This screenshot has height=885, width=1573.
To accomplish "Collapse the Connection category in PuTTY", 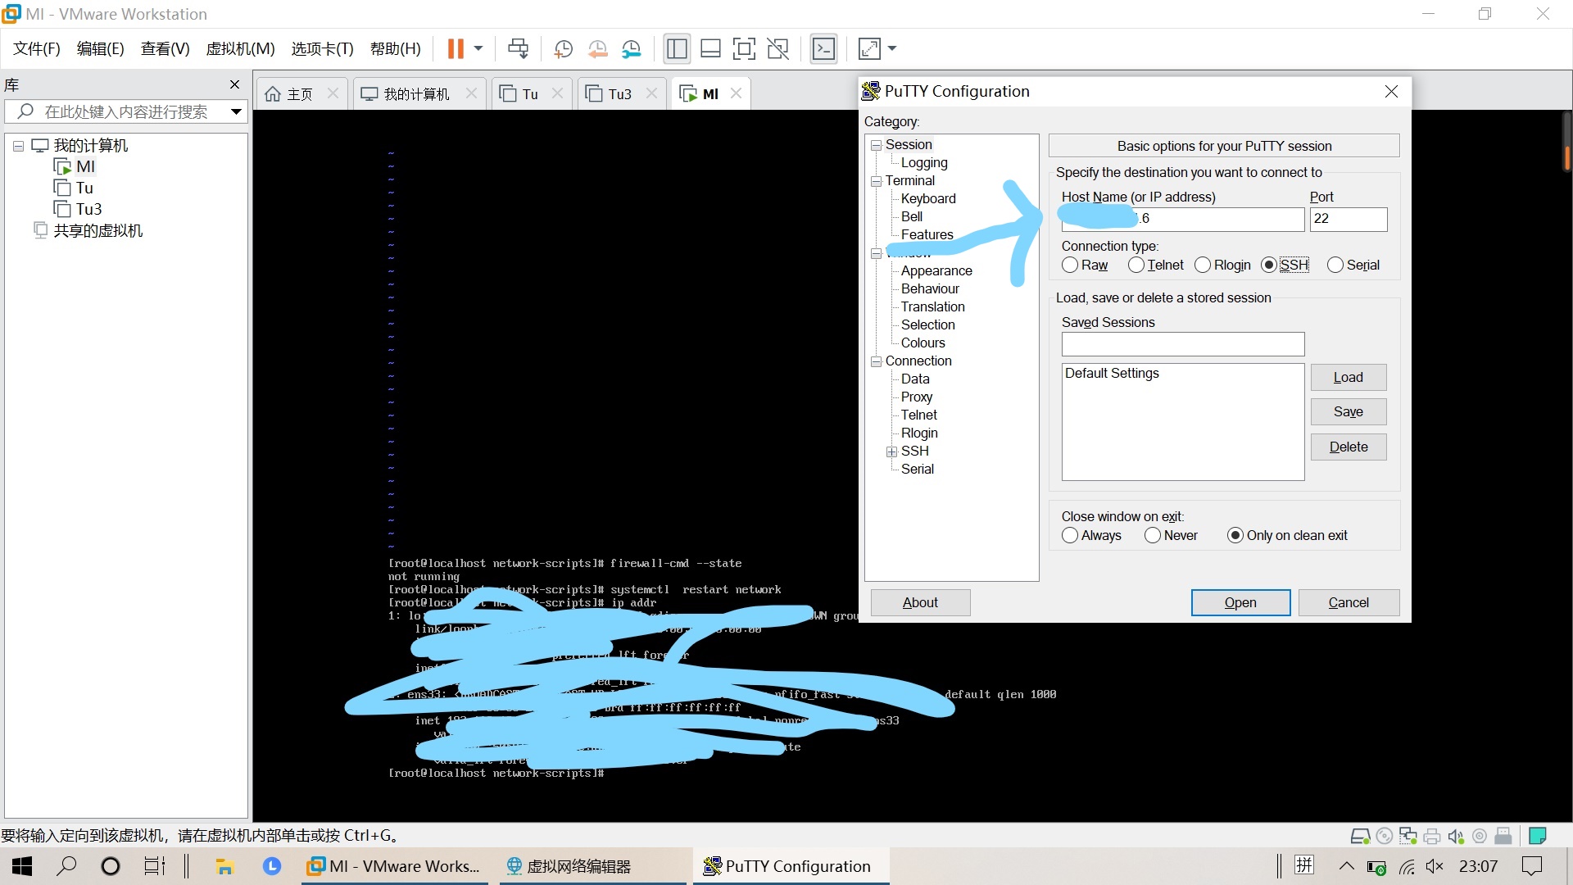I will (876, 361).
